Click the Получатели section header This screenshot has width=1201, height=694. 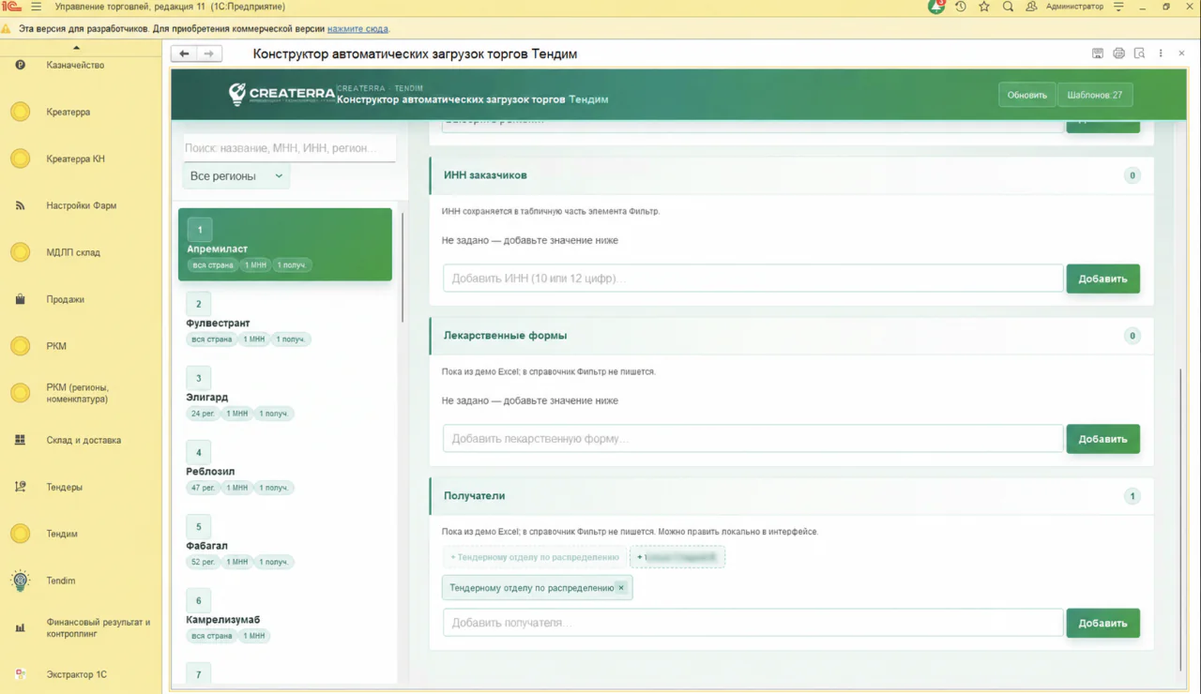(791, 496)
